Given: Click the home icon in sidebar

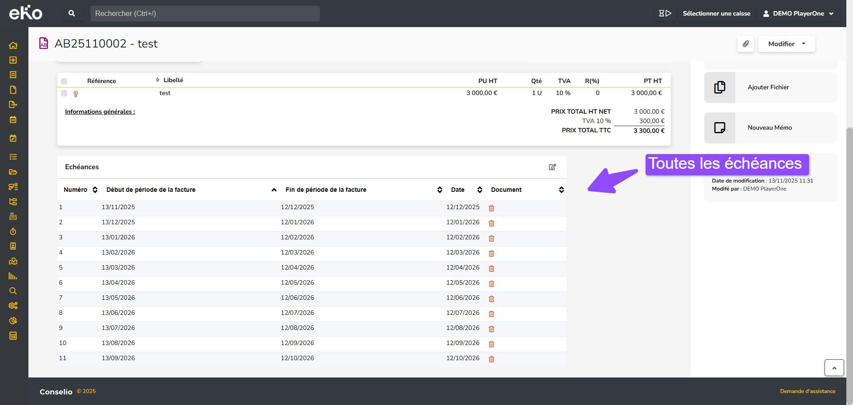Looking at the screenshot, I should coord(13,45).
